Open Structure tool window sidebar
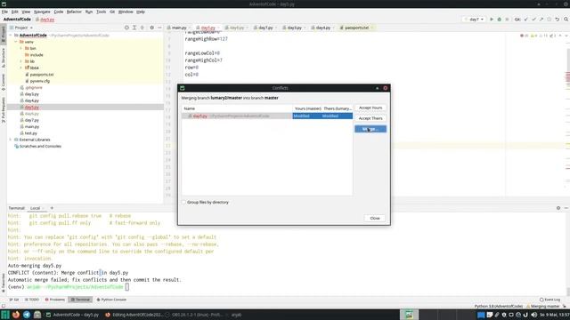The image size is (570, 320). (x=4, y=57)
